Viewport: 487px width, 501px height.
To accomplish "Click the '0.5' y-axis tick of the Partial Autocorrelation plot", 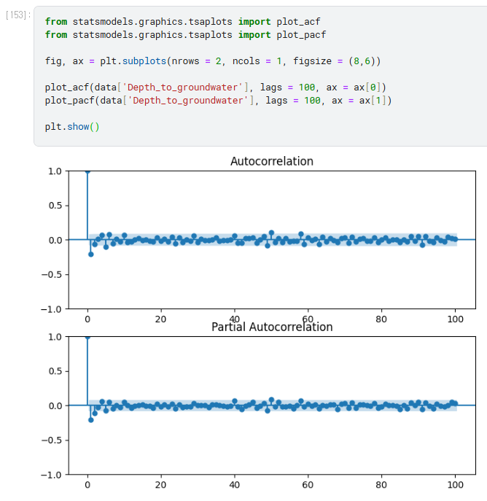I will coord(55,371).
